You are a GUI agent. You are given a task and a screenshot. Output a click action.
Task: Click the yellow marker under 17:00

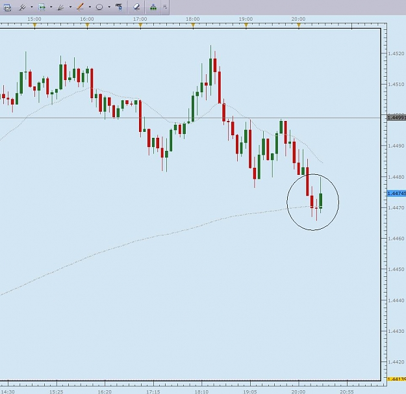[x=140, y=25]
